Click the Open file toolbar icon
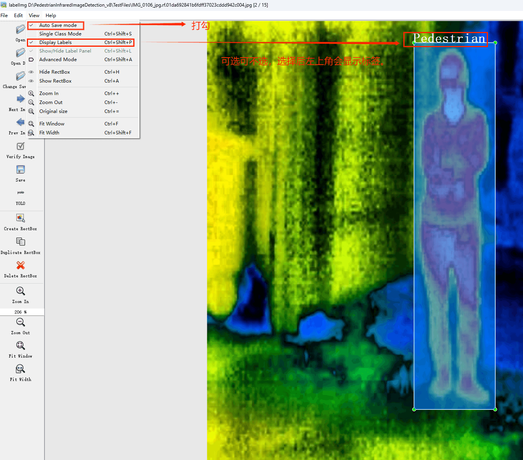The image size is (523, 460). point(21,30)
